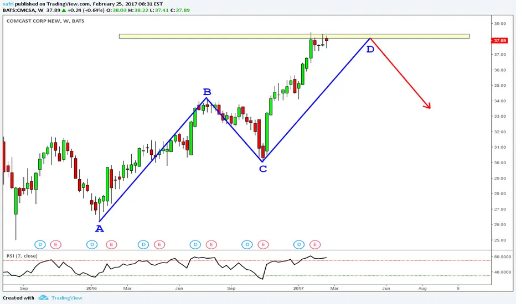
Task: Open the last earnings marker below RSI's end
Action: click(x=315, y=244)
